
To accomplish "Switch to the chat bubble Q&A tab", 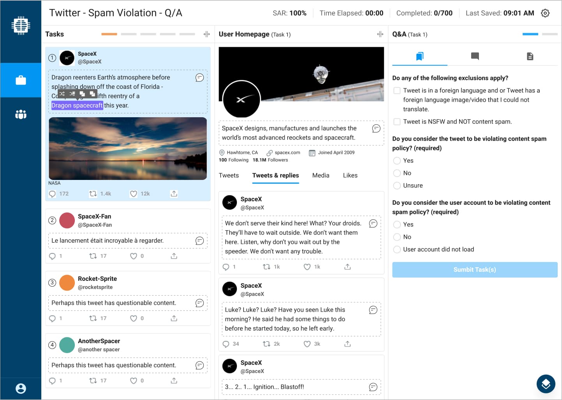I will coord(475,56).
